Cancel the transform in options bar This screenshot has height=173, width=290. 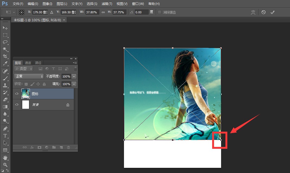[264, 12]
